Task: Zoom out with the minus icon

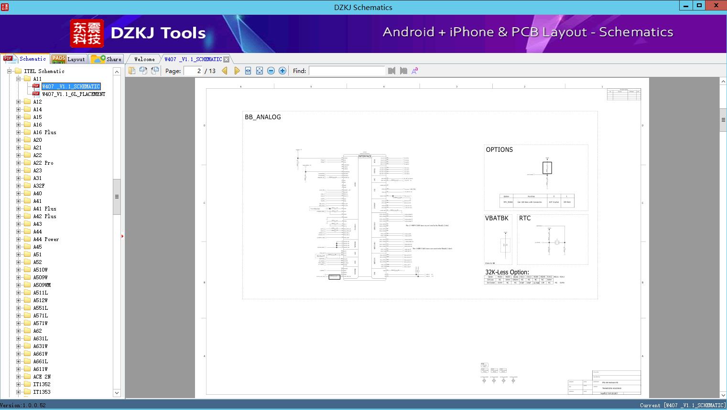Action: coord(271,71)
